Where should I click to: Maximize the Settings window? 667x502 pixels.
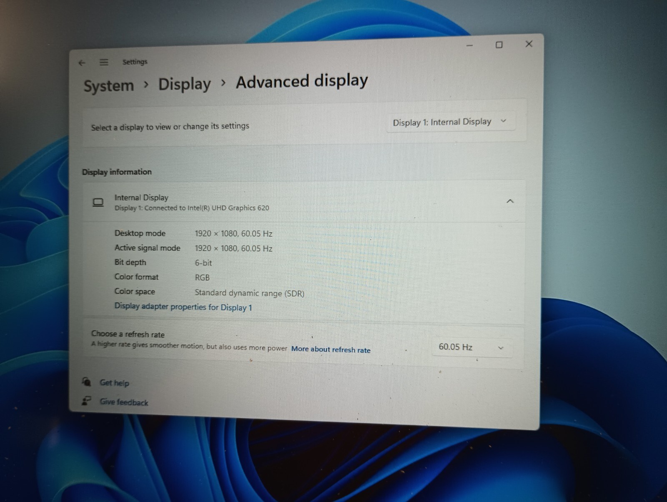(x=499, y=45)
